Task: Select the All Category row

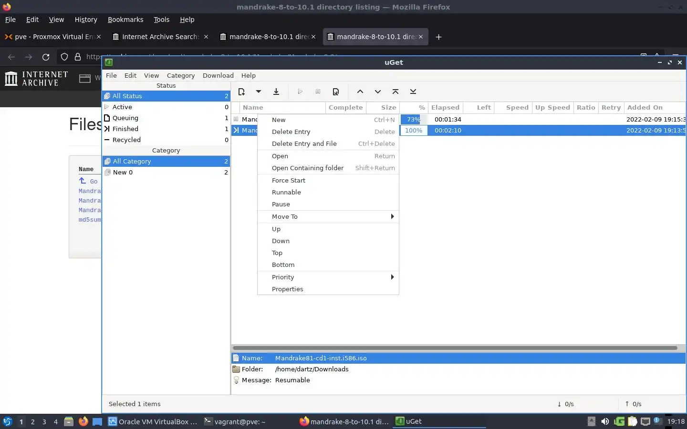Action: pos(166,161)
